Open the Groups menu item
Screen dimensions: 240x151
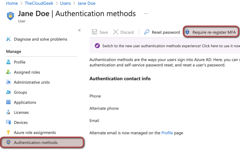20,92
